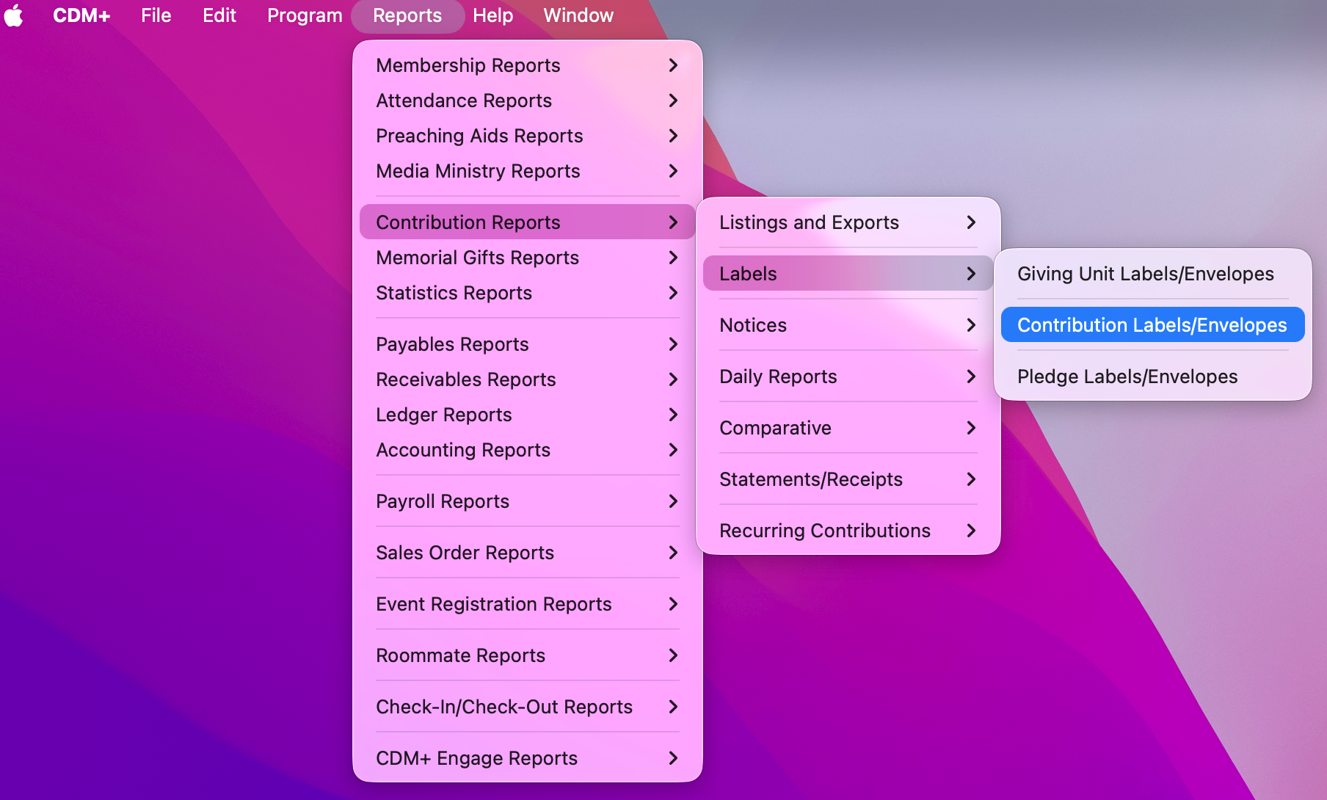Open the File menu
Viewport: 1327px width, 800px height.
click(156, 15)
